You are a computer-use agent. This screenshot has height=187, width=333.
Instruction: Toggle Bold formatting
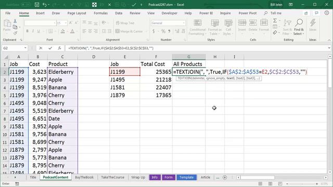pyautogui.click(x=27, y=31)
